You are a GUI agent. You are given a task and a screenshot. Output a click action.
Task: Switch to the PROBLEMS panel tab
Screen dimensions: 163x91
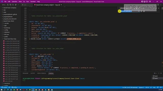click(25, 73)
